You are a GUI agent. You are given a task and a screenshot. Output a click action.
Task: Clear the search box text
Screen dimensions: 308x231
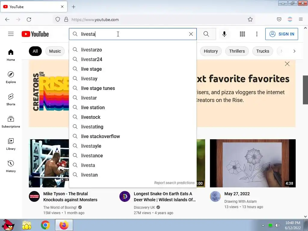[x=191, y=34]
